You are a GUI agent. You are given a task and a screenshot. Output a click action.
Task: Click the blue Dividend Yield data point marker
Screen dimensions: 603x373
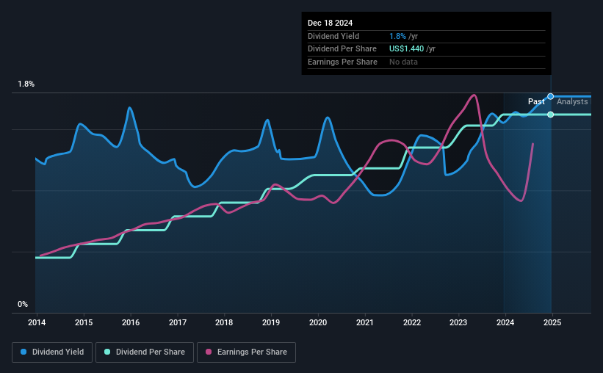pos(551,96)
